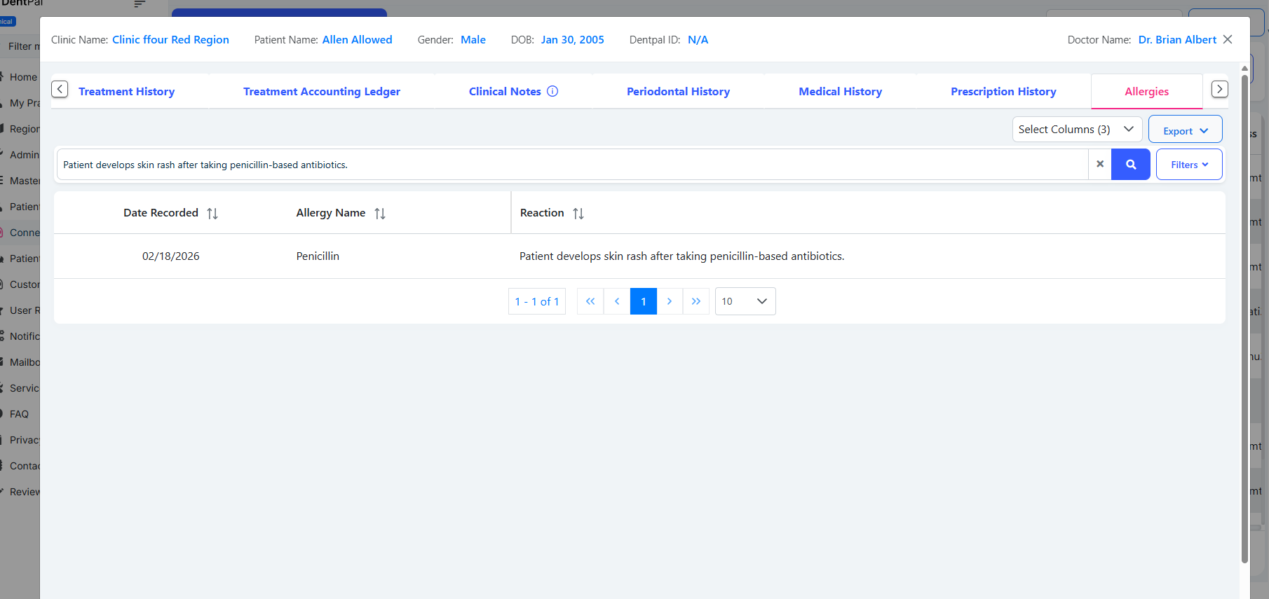Open the Prescription History tab

click(1003, 92)
